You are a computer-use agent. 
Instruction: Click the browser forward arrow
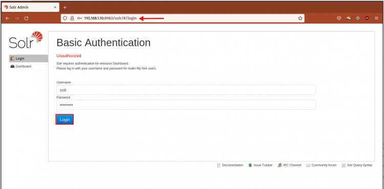(x=17, y=18)
